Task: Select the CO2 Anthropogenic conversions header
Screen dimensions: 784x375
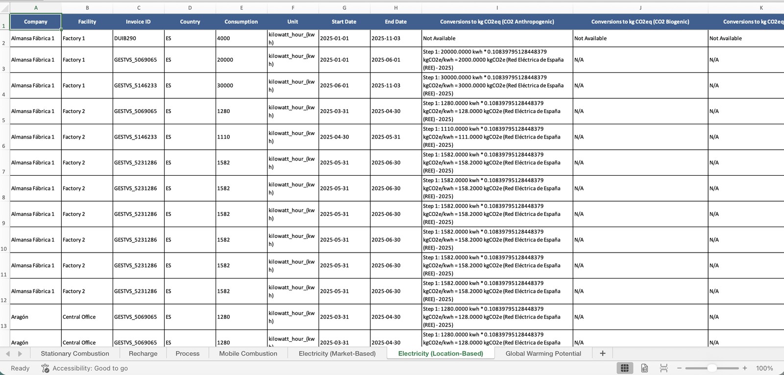Action: 497,22
